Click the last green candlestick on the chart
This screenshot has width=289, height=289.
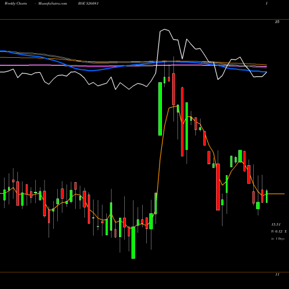[x=267, y=197]
